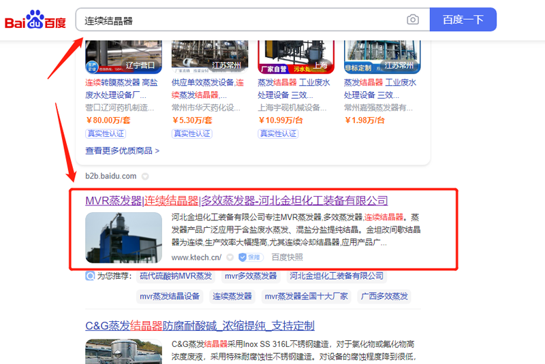This screenshot has height=364, width=545.
Task: Click the Baidu logo
Action: tap(35, 20)
